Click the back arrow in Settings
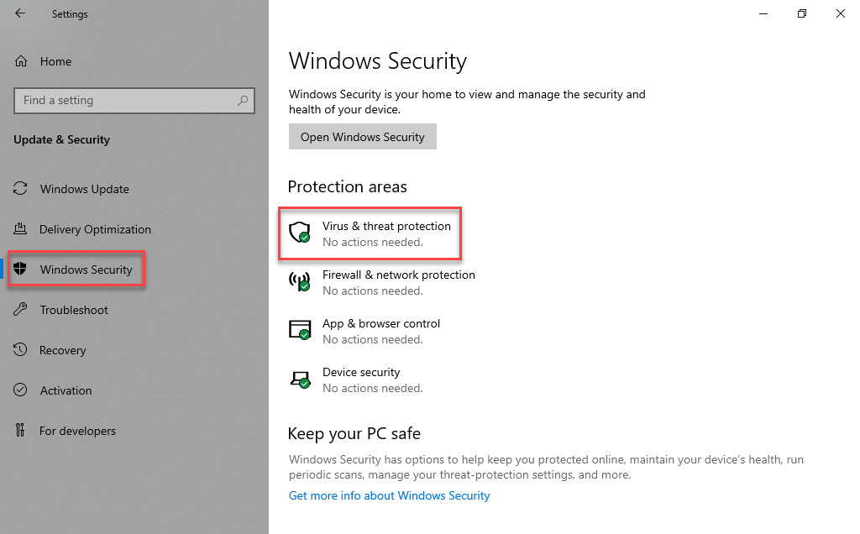The width and height of the screenshot is (860, 534). tap(20, 13)
